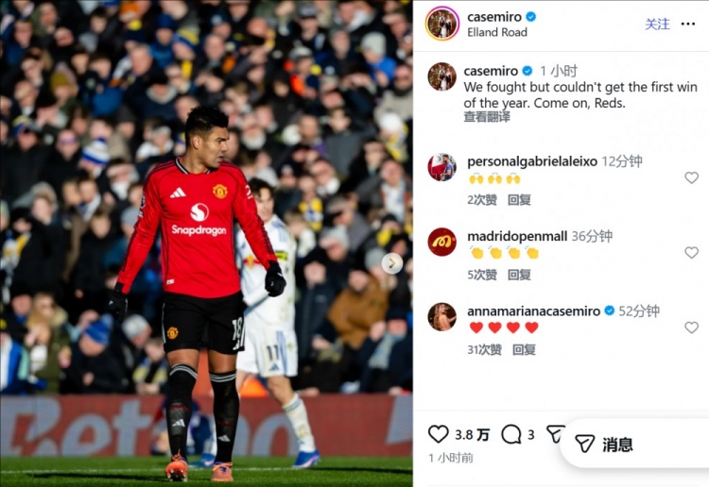
Task: Open comments via speech bubble icon
Action: point(511,435)
